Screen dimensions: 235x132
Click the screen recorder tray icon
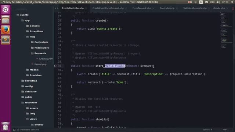point(190,2)
